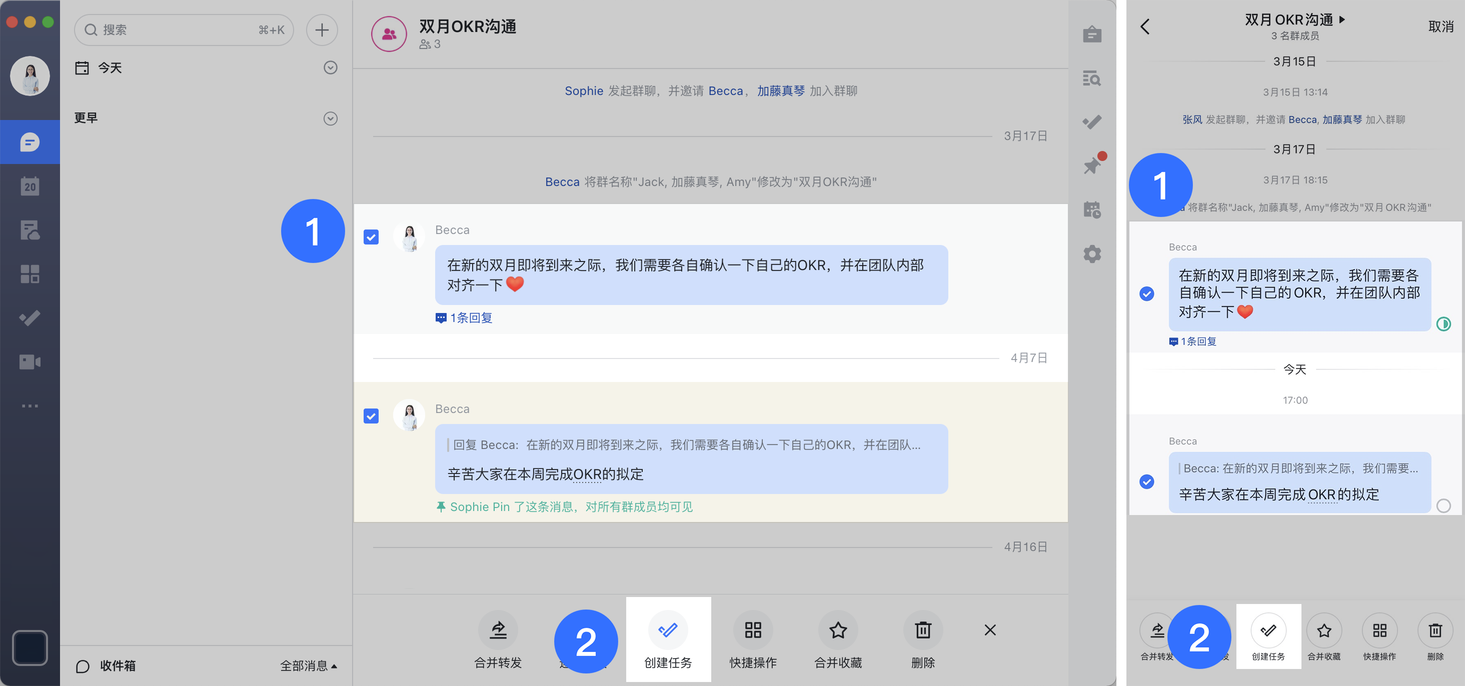
Task: Click the create task icon in desktop toolbar
Action: [668, 629]
